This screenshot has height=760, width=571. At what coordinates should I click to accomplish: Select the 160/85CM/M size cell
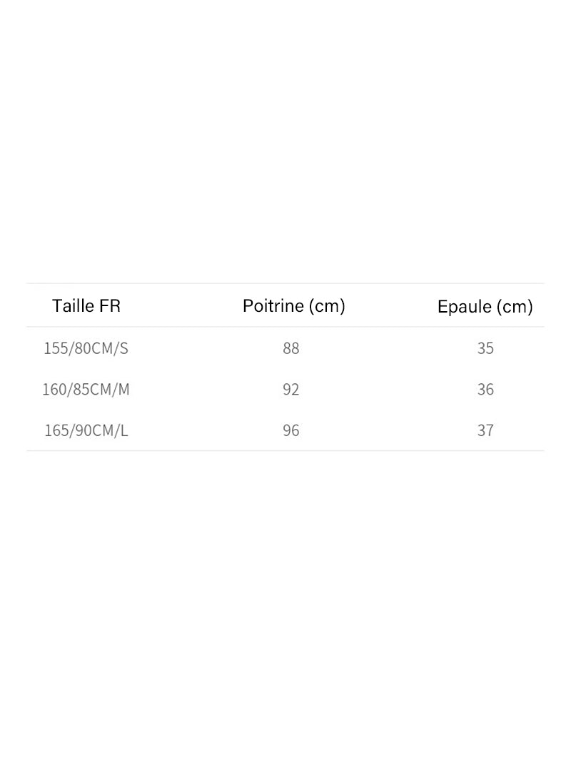[x=86, y=390]
